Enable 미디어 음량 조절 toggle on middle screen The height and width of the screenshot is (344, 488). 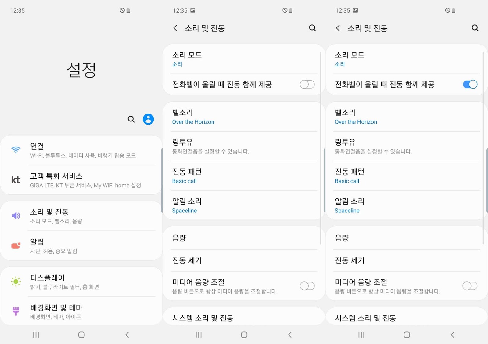(307, 286)
